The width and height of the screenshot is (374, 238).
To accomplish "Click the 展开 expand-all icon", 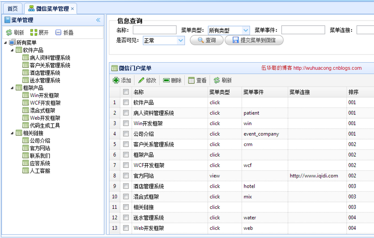I will 34,32.
